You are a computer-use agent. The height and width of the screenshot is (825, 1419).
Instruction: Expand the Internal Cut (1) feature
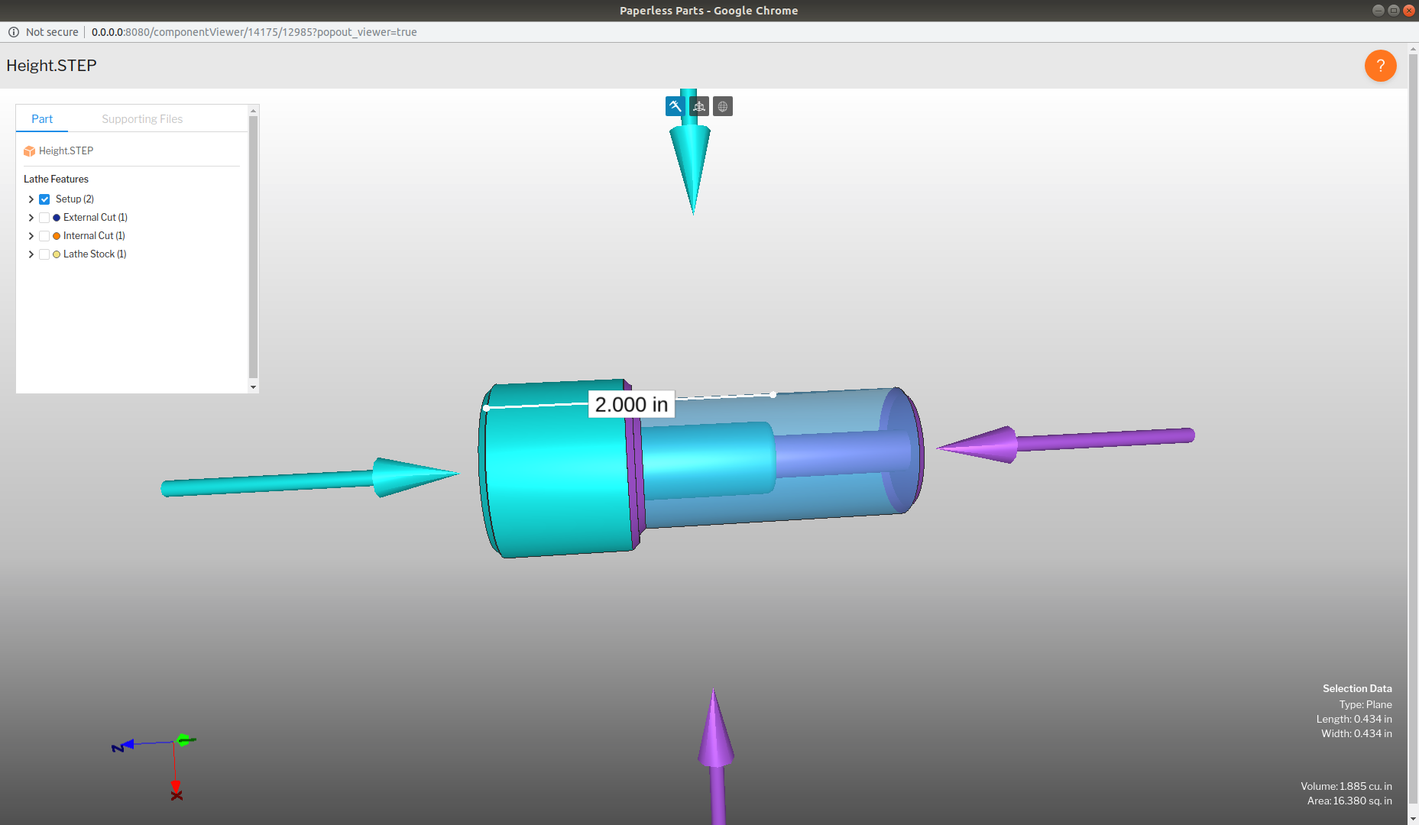(31, 235)
